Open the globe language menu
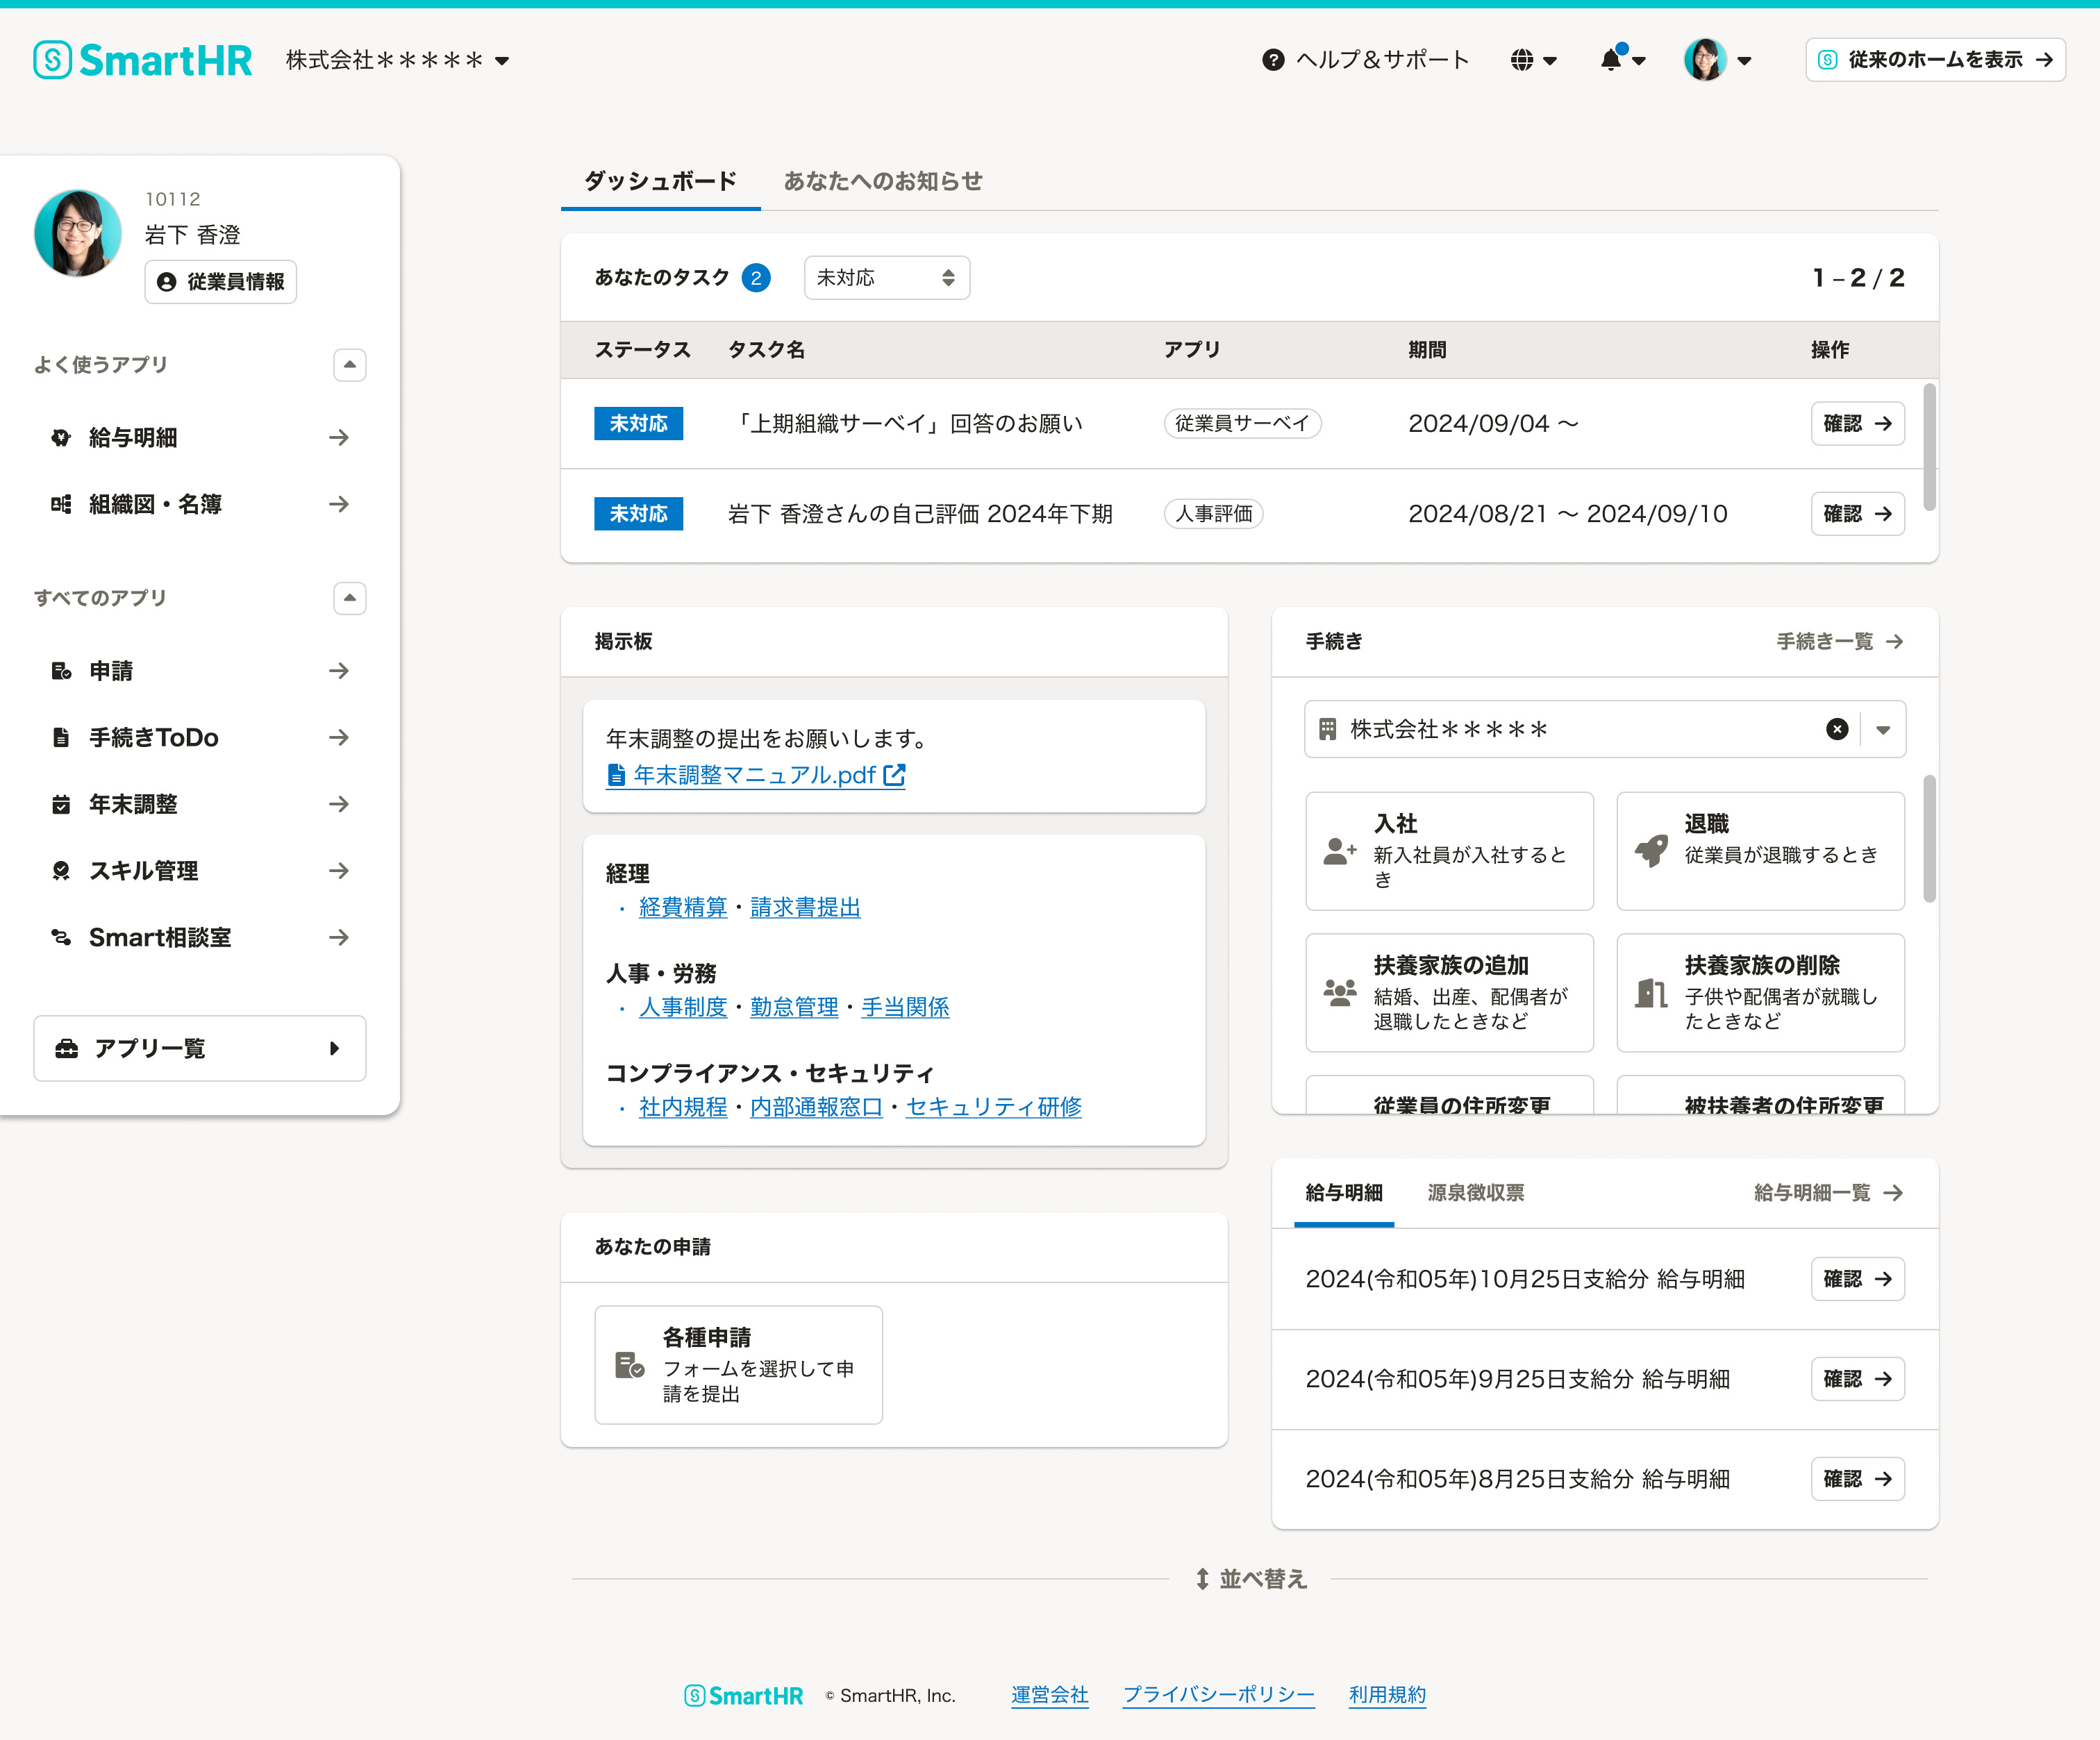The image size is (2100, 1740). coord(1522,60)
